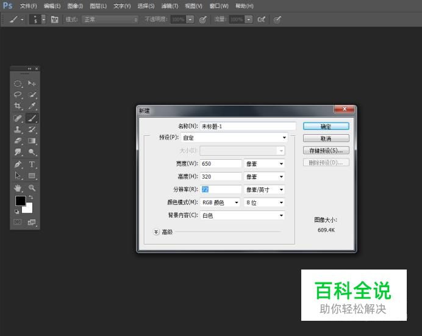The height and width of the screenshot is (336, 422).
Task: Select the Path Selection tool
Action: (18, 176)
